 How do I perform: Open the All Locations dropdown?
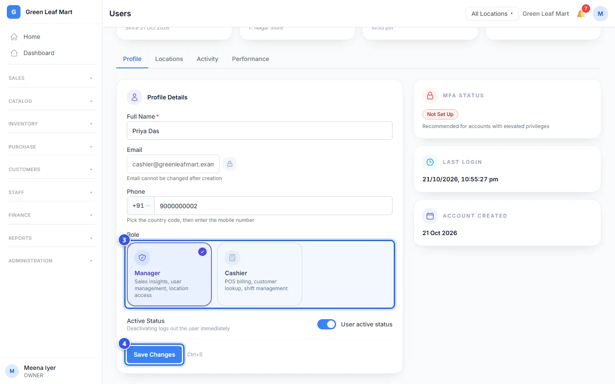click(x=492, y=14)
